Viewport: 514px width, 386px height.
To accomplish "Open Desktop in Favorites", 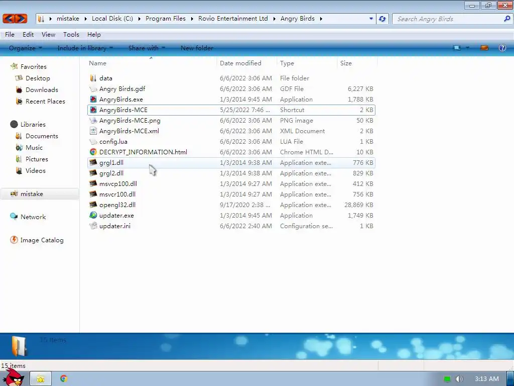I will (x=38, y=78).
